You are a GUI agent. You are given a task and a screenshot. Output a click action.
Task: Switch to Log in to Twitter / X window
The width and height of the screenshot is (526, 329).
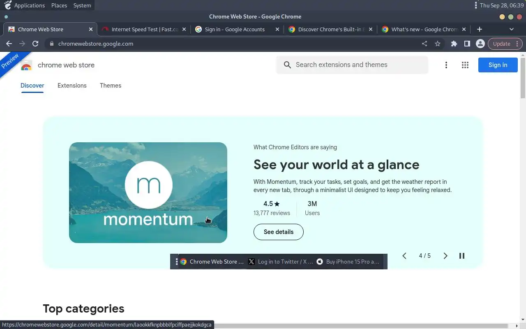[x=281, y=262]
